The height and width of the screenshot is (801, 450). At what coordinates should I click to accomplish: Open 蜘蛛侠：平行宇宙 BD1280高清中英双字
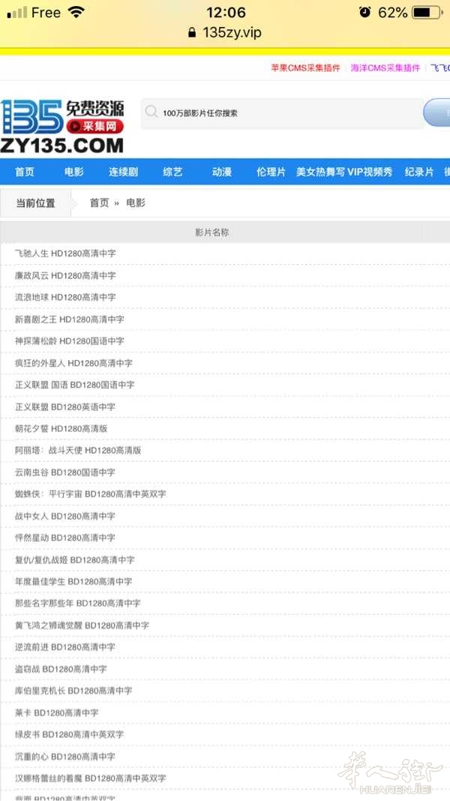91,494
